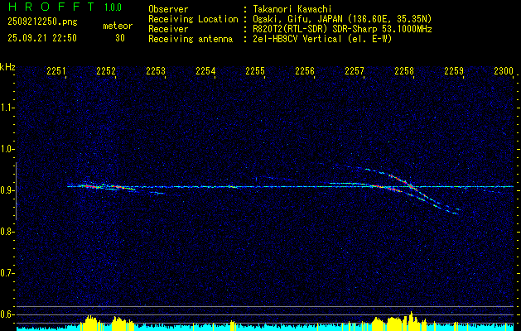This screenshot has width=521, height=331.
Task: Click the meteor count value 30
Action: [120, 38]
